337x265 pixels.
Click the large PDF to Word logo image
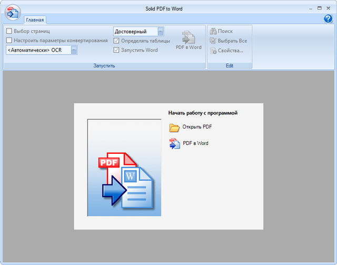pyautogui.click(x=124, y=168)
